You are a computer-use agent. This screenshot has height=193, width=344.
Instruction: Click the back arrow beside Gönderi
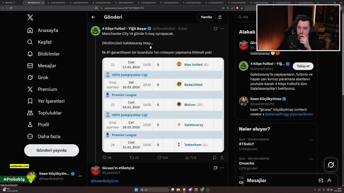[x=93, y=17]
